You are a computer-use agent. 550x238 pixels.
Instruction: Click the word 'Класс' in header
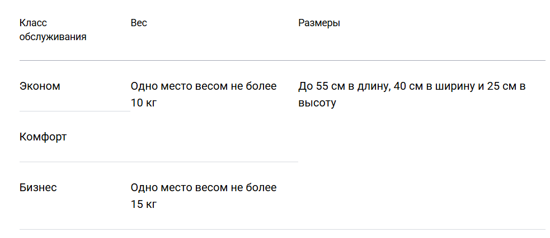point(33,23)
